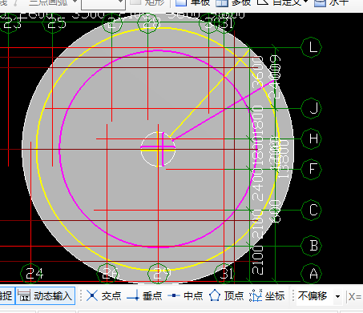Select the 水平 horizontal tool icon

tap(320, 2)
